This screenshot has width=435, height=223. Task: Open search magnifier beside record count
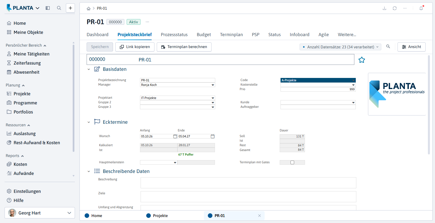tap(388, 47)
